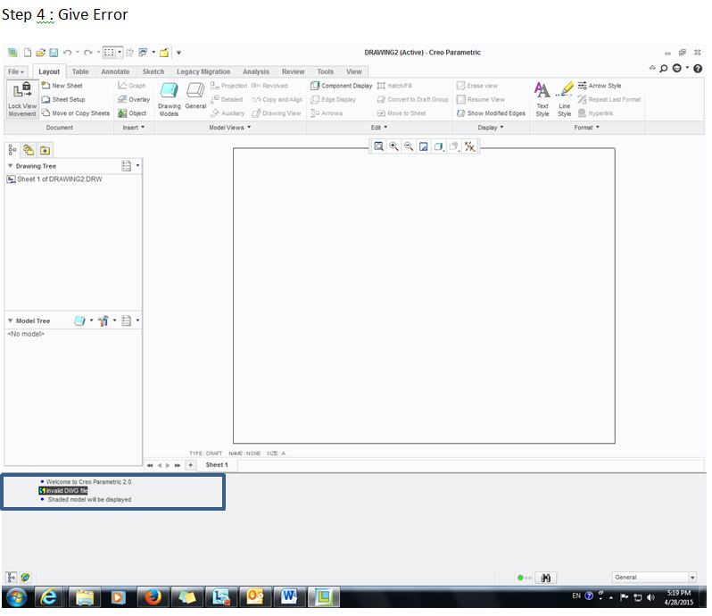Click Show Modified Edges
The height and width of the screenshot is (616, 712).
pos(491,113)
